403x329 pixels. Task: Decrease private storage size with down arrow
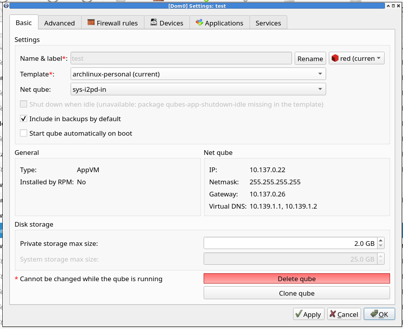coord(381,246)
